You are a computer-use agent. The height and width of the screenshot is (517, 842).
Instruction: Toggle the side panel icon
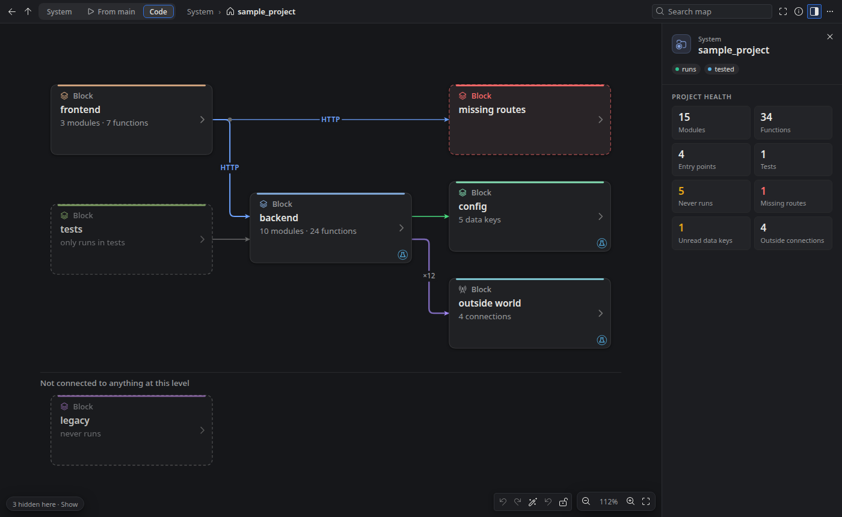(814, 11)
